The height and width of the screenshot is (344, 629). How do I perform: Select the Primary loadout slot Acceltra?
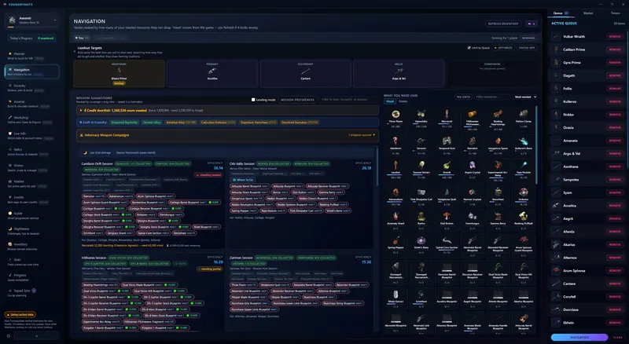212,73
